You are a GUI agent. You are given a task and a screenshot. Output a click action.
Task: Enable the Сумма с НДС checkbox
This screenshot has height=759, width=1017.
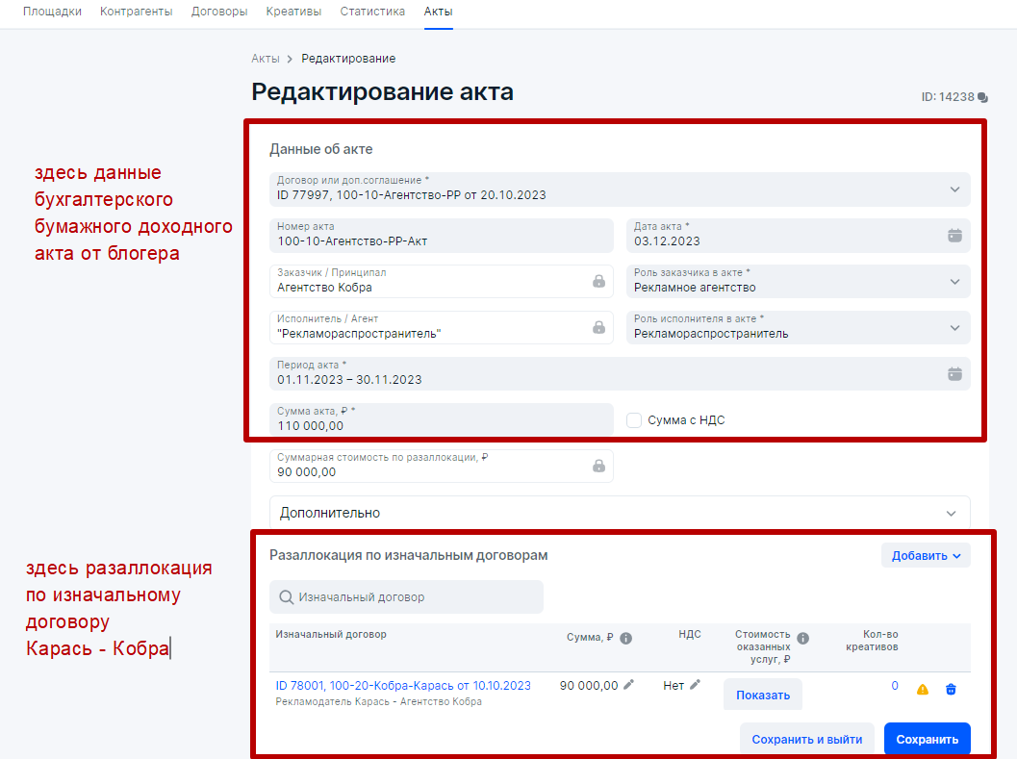[634, 420]
